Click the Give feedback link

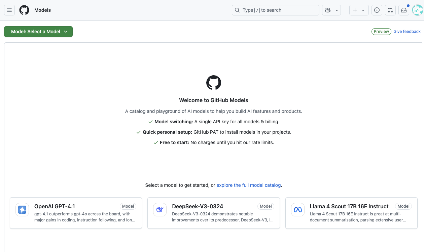(x=407, y=32)
